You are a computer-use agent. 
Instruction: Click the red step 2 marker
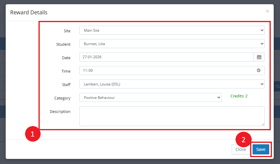243,140
